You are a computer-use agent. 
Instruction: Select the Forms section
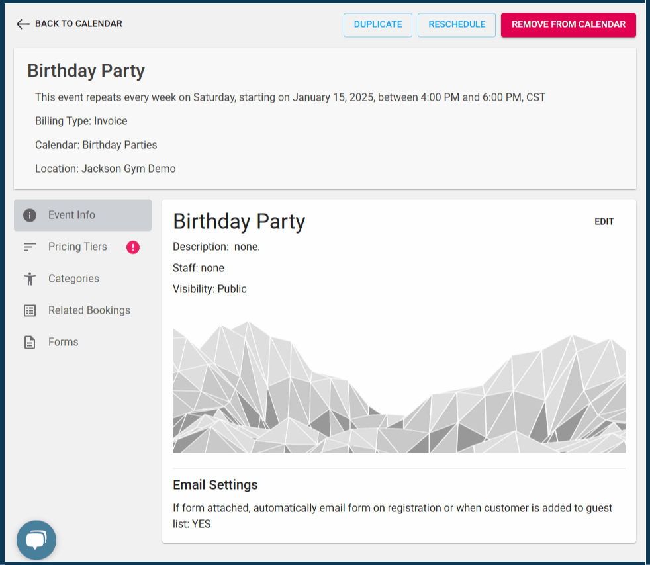tap(63, 342)
